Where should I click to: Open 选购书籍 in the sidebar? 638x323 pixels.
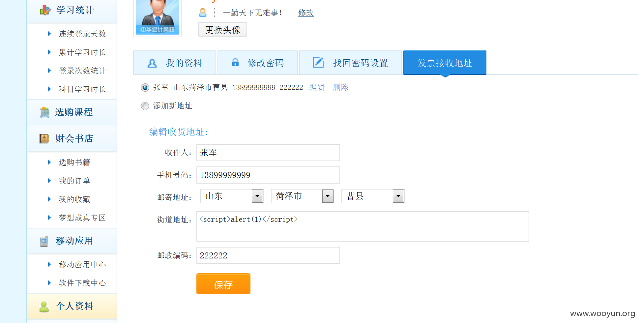click(x=74, y=162)
